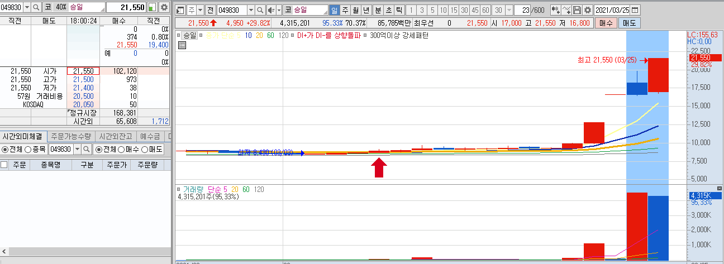
Task: Click the 매수 buy button
Action: (x=606, y=23)
